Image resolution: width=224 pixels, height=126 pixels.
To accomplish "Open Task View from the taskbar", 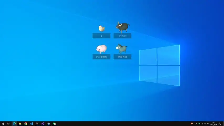I will (x=8, y=124).
